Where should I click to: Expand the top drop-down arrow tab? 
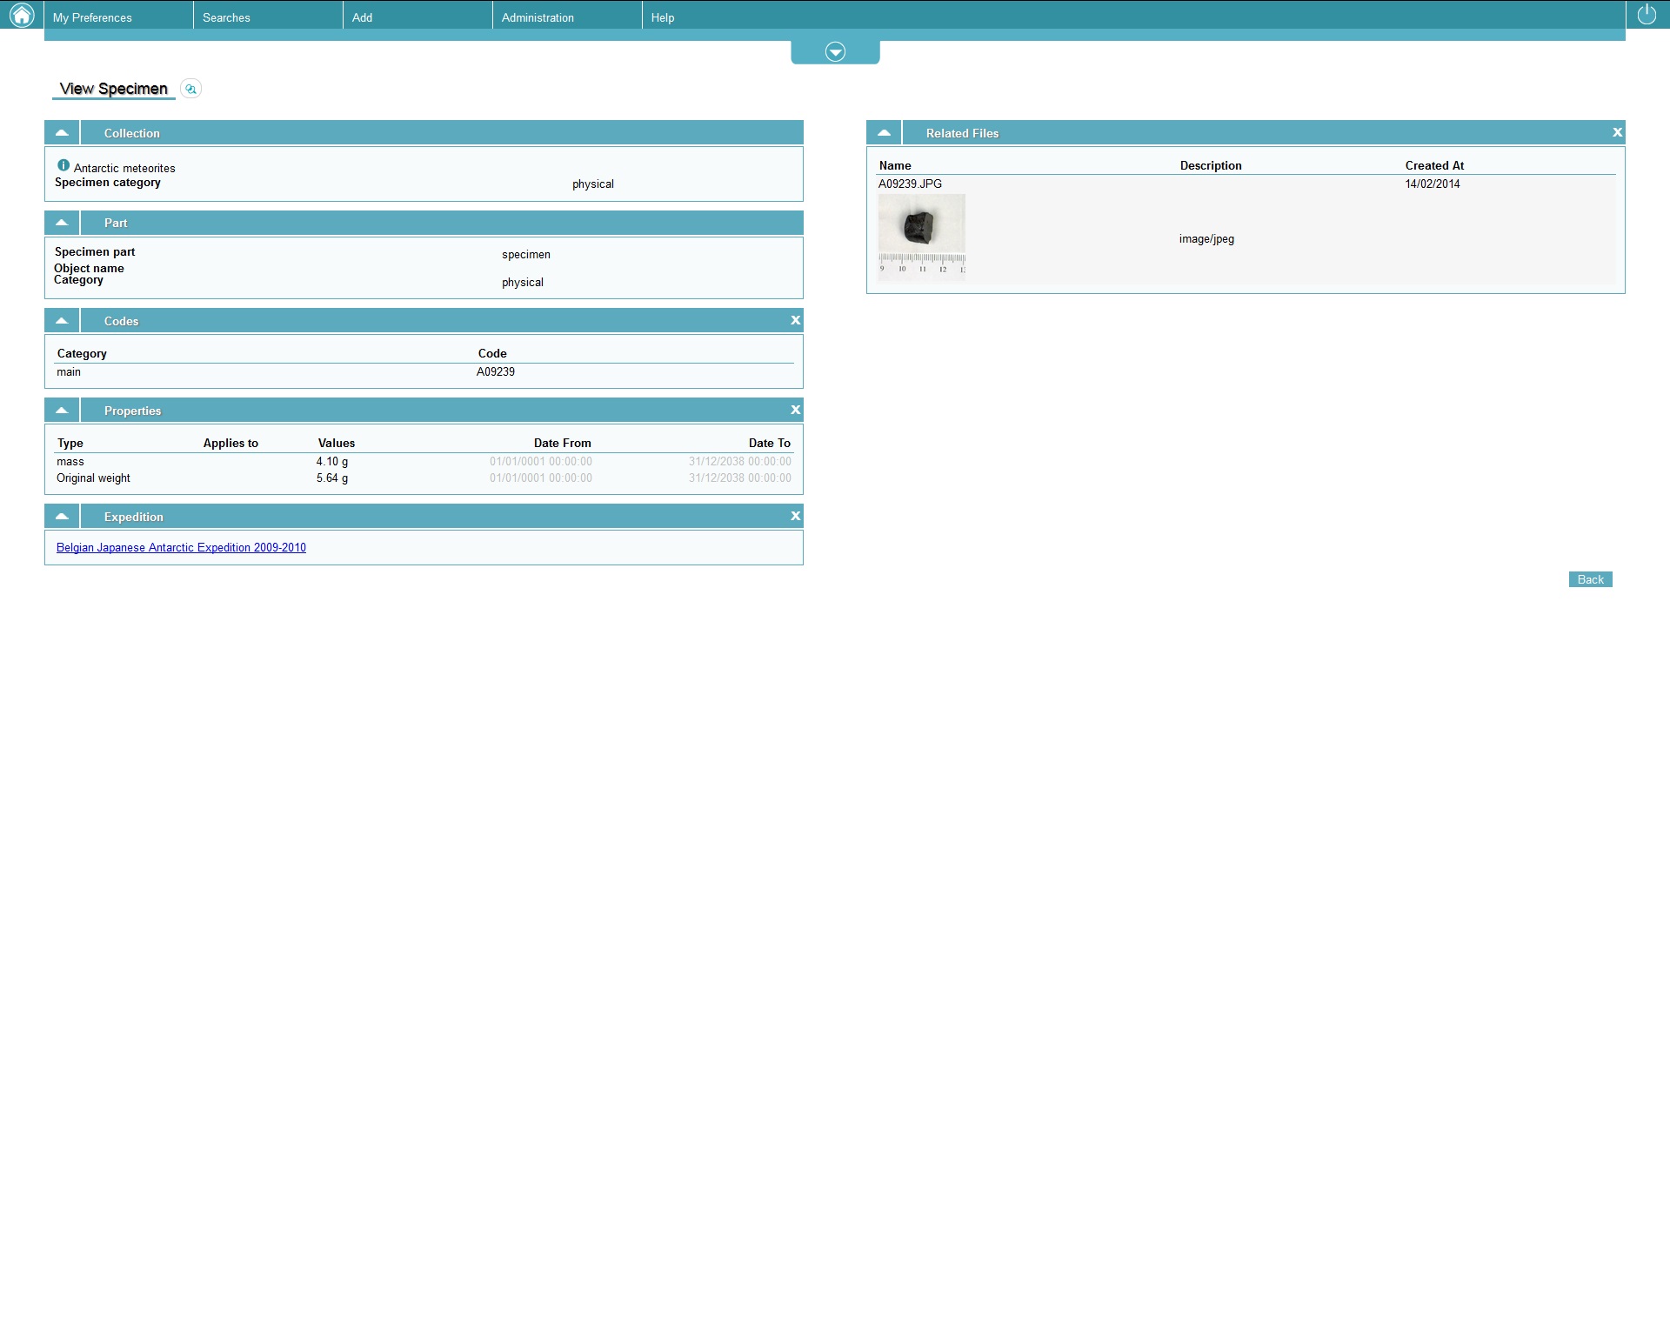coord(835,52)
